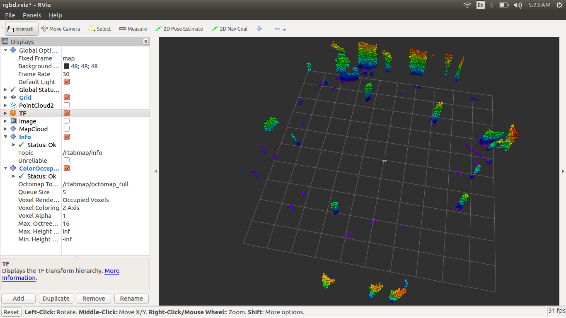566x318 pixels.
Task: Choose the Measure tool
Action: point(133,29)
